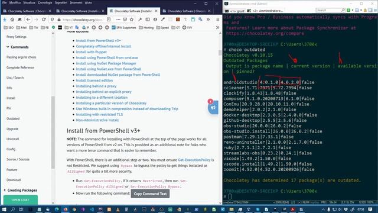Click the taskbar clock

361,209
